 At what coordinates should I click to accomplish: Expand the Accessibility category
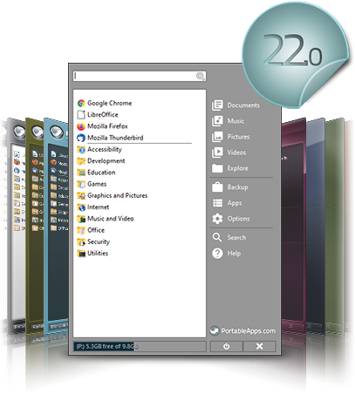pos(99,149)
